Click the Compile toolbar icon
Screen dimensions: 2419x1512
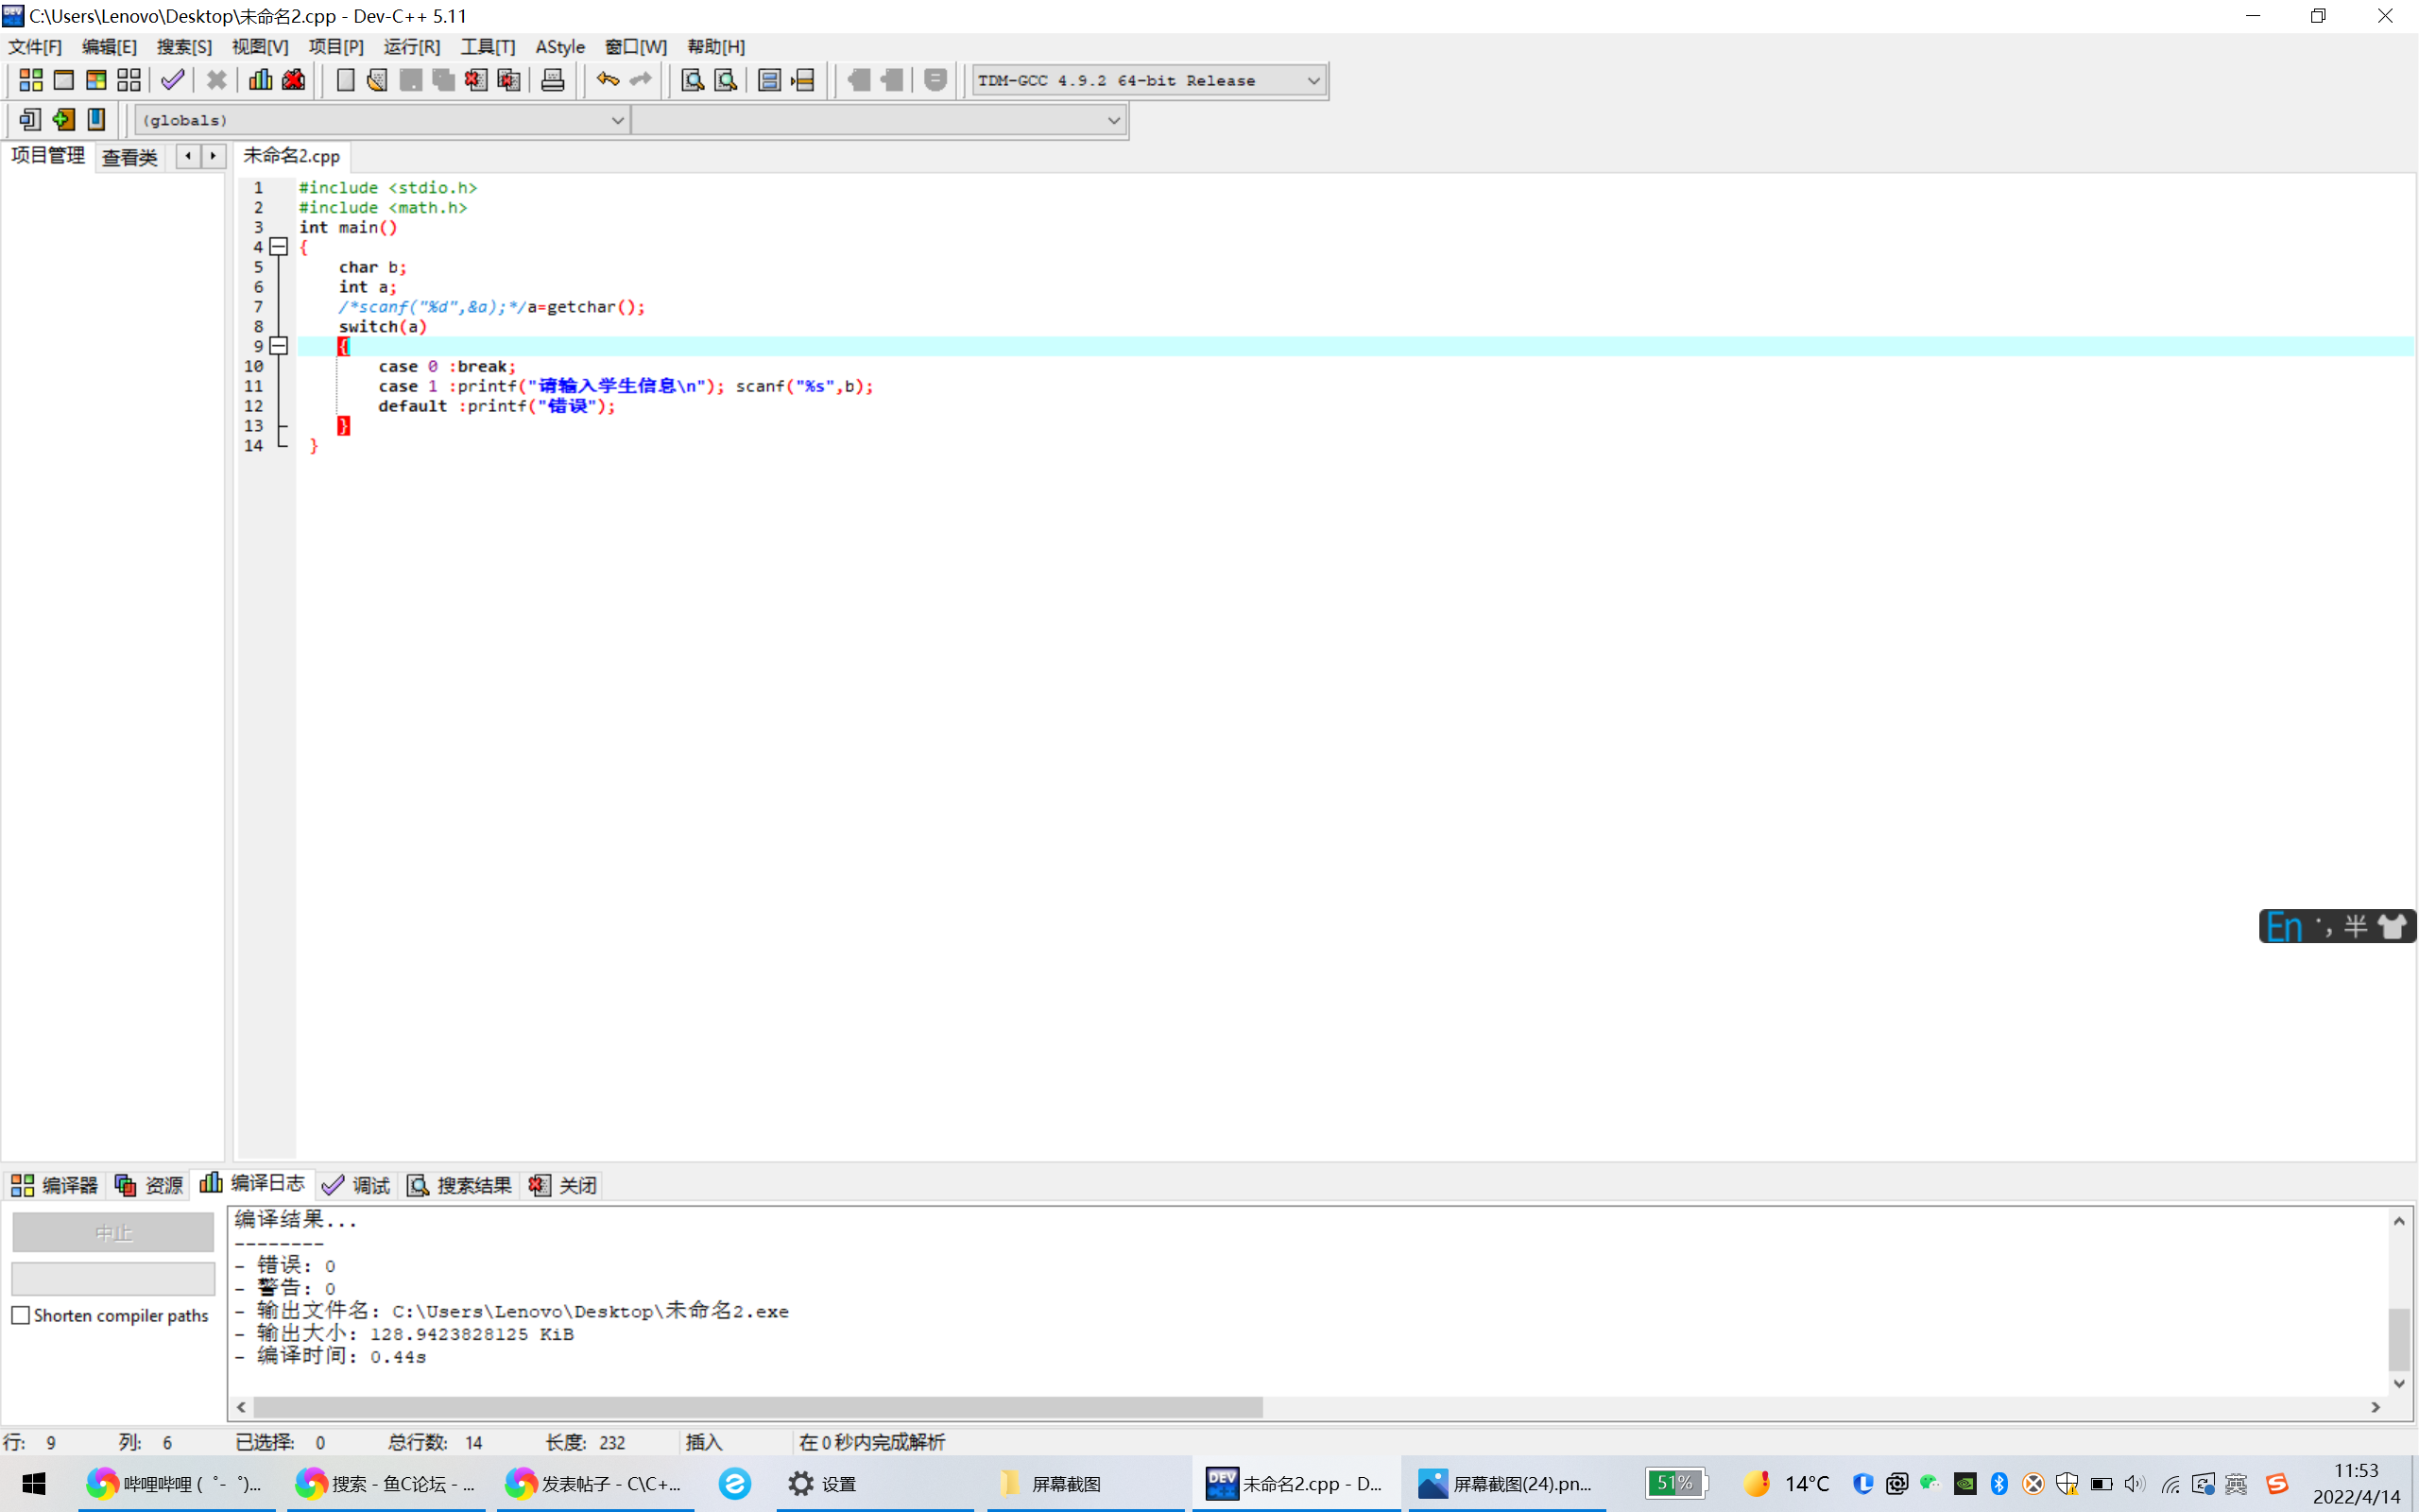point(31,80)
